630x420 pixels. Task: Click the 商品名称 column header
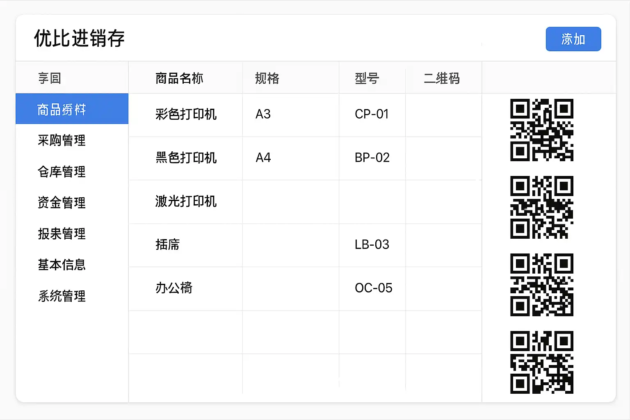[x=179, y=78]
